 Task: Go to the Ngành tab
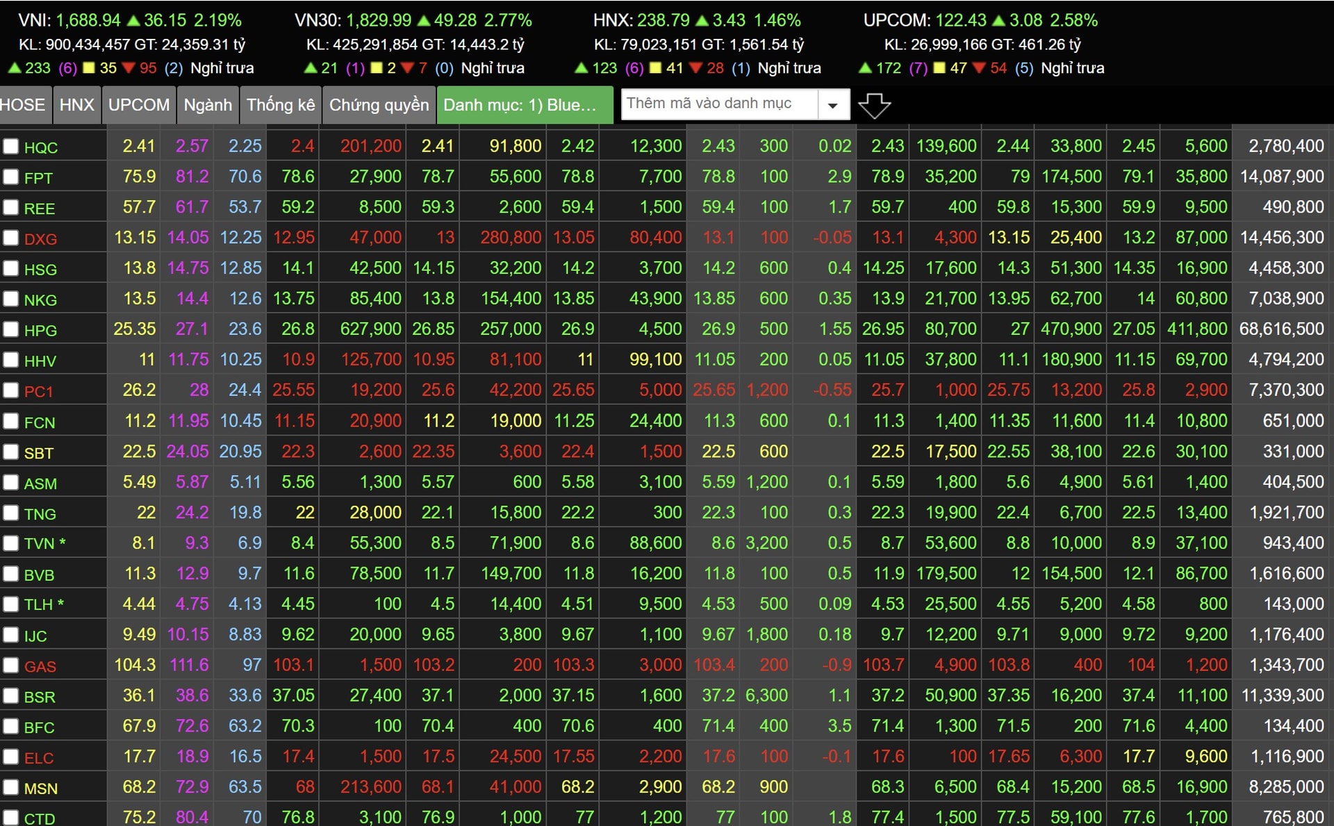(208, 105)
